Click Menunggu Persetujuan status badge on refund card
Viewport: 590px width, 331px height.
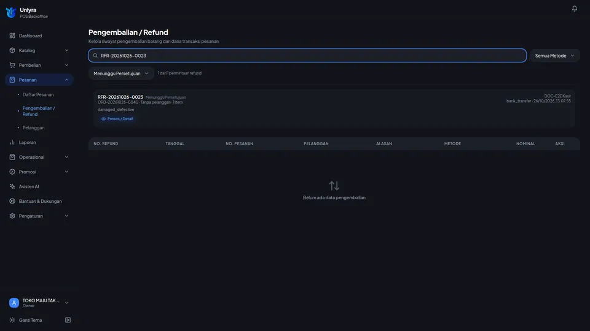point(165,97)
